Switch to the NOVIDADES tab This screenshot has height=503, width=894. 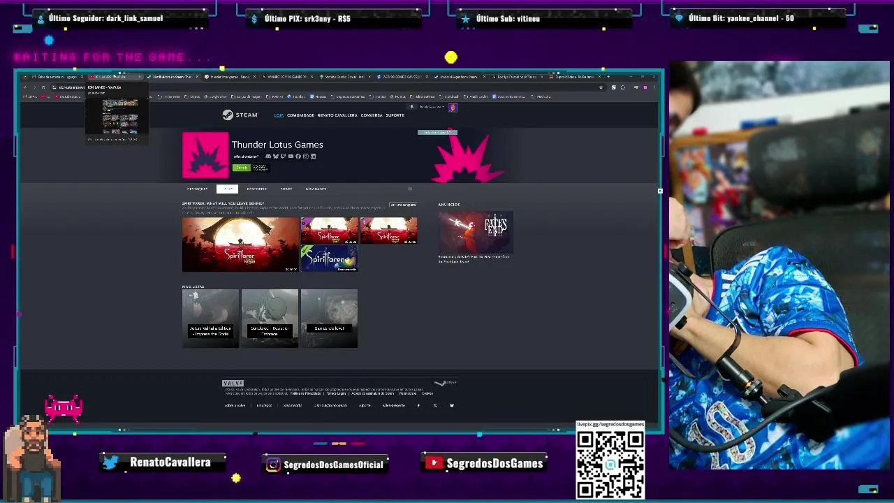[316, 189]
